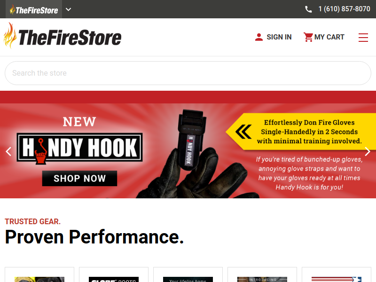Open MY CART link

pyautogui.click(x=329, y=37)
